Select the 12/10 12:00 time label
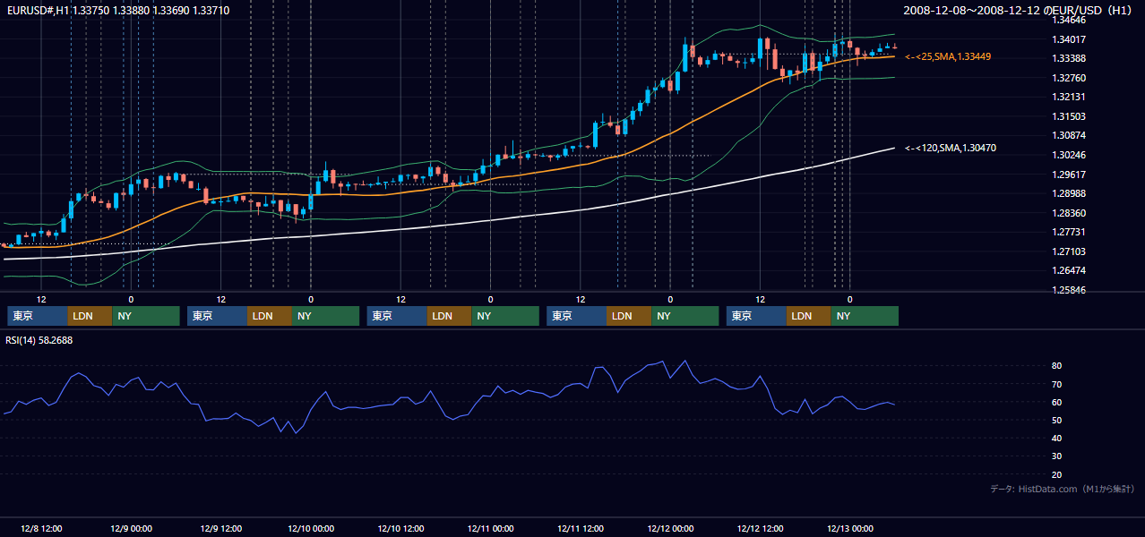1145x537 pixels. [x=400, y=528]
